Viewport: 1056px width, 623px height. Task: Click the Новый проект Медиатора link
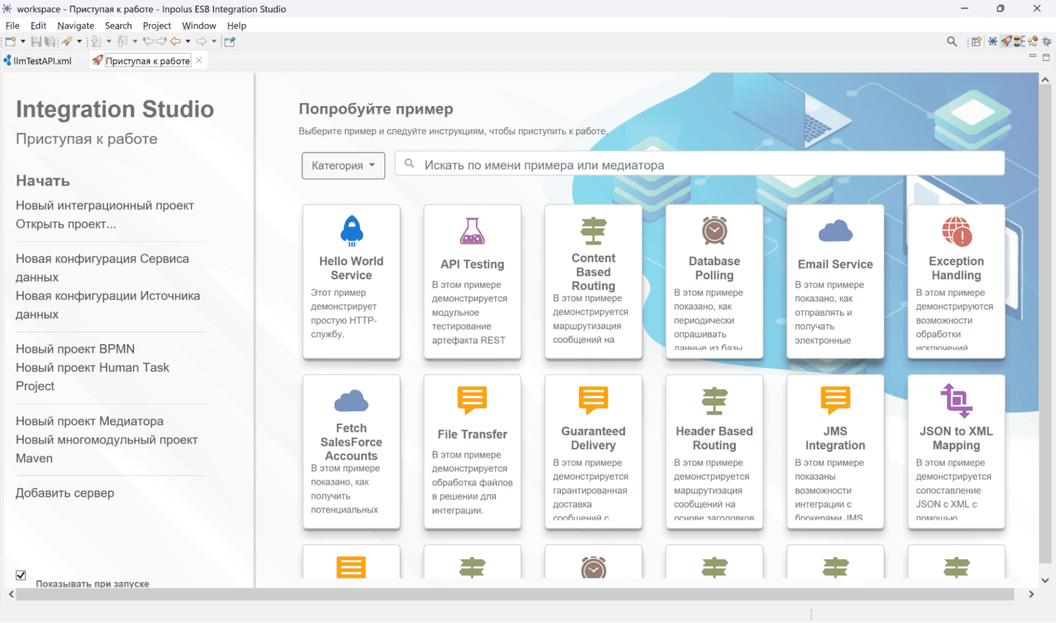coord(89,421)
